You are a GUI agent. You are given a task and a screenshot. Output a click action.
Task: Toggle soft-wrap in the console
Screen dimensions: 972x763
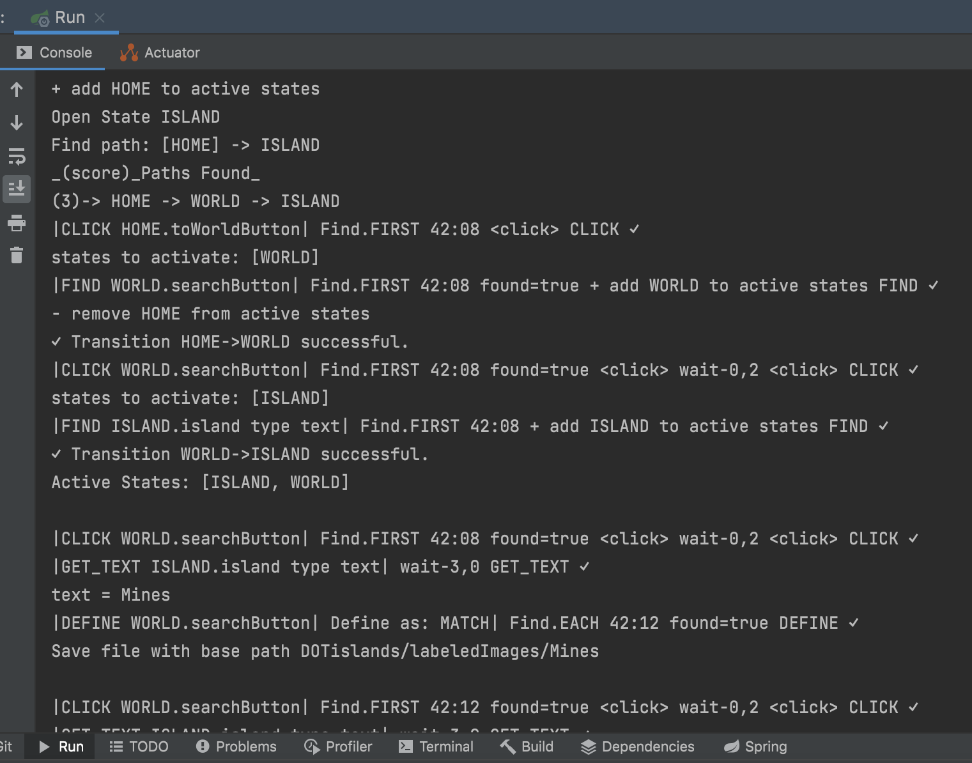coord(17,157)
